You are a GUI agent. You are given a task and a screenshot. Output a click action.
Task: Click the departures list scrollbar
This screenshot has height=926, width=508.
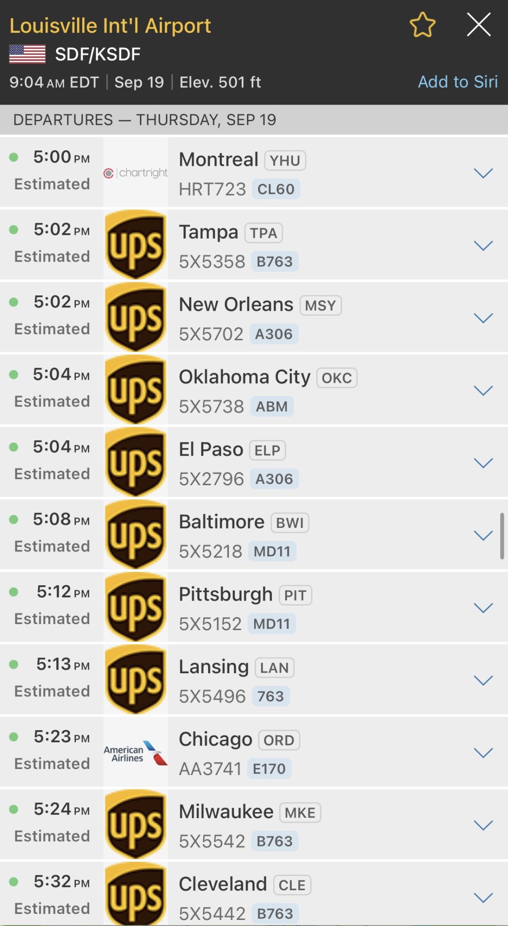pos(502,536)
